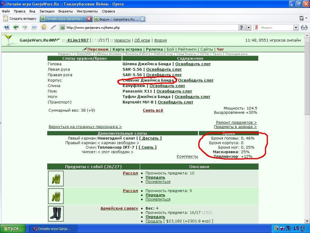The height and width of the screenshot is (233, 310).
Task: Click the question mark icon in address bar
Action: pos(241,27)
